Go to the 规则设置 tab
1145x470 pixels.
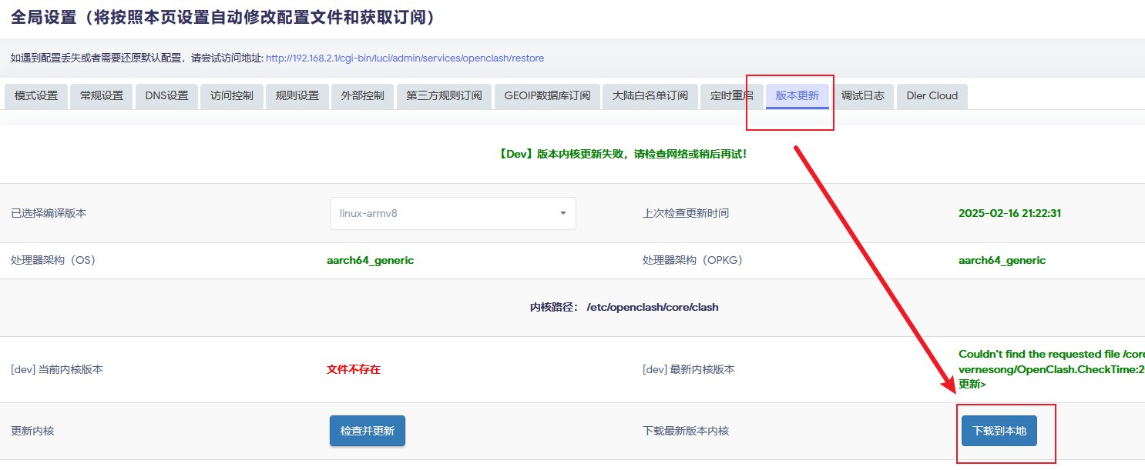297,96
